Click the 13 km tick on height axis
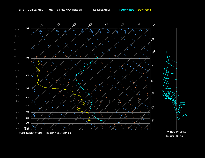Image resolution: width=205 pixels, height=158 pixels. tap(16, 50)
